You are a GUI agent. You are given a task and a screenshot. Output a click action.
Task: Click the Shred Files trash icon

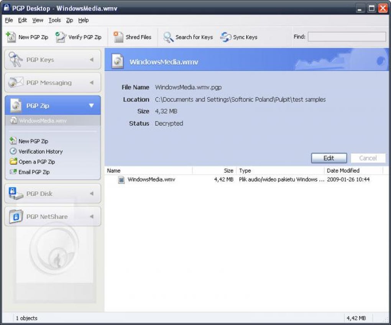[118, 37]
